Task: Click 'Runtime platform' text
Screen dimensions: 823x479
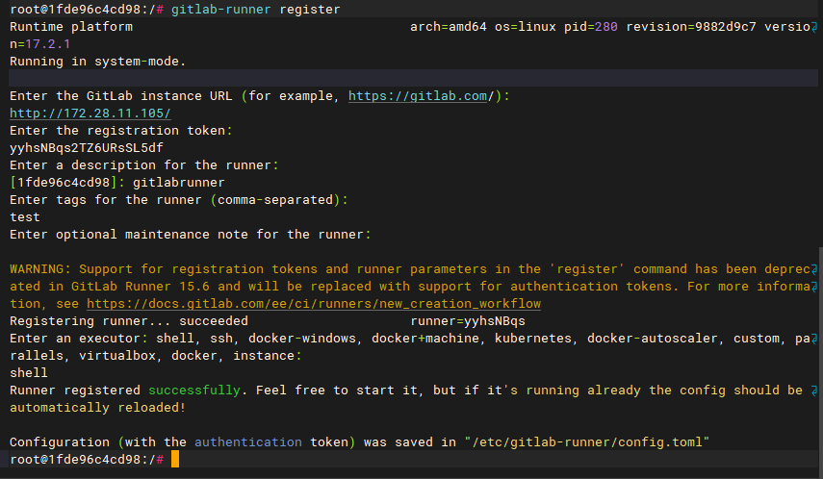Action: pyautogui.click(x=71, y=27)
